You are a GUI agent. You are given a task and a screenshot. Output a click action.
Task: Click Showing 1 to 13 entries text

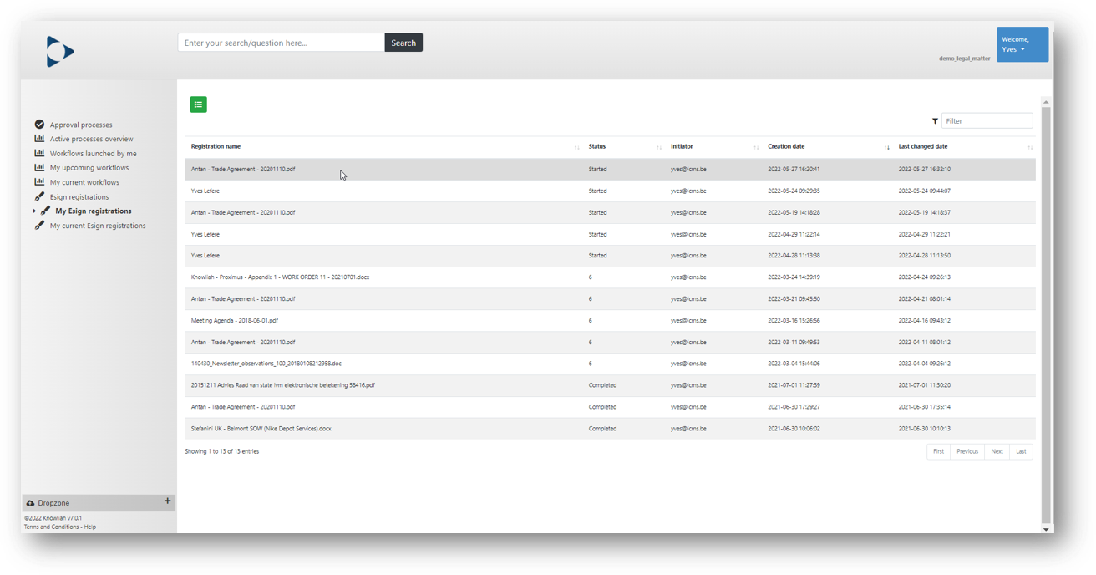(222, 451)
